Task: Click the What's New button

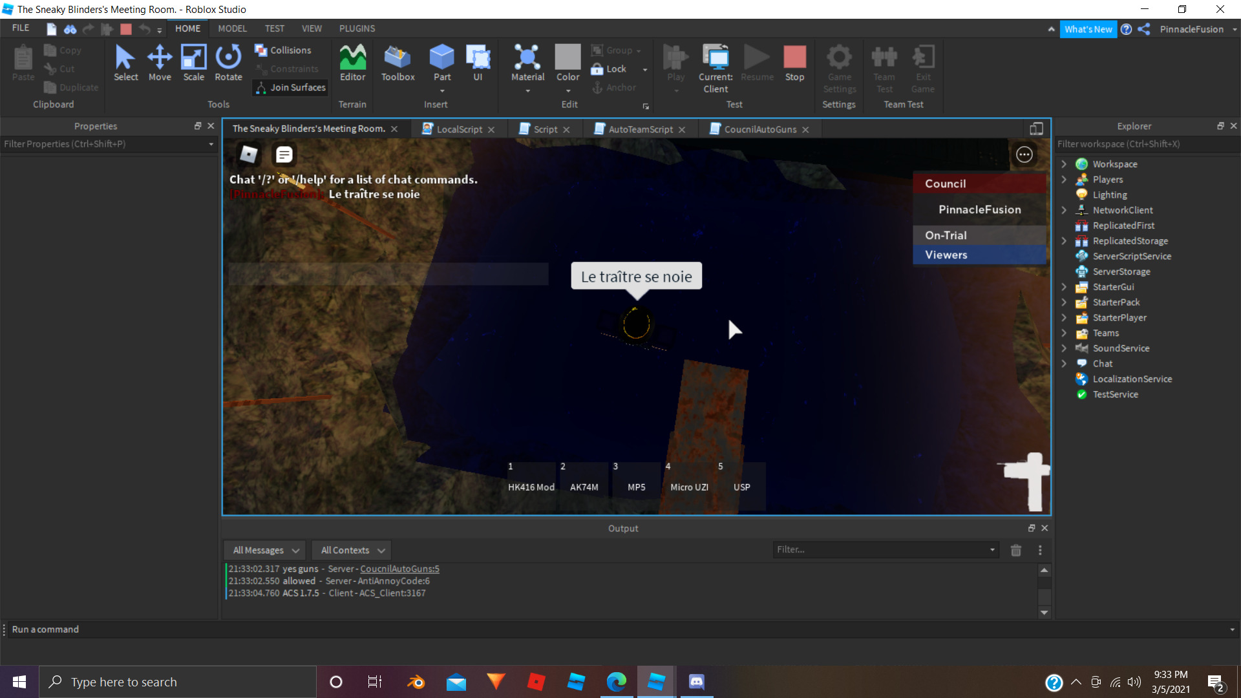Action: tap(1088, 29)
